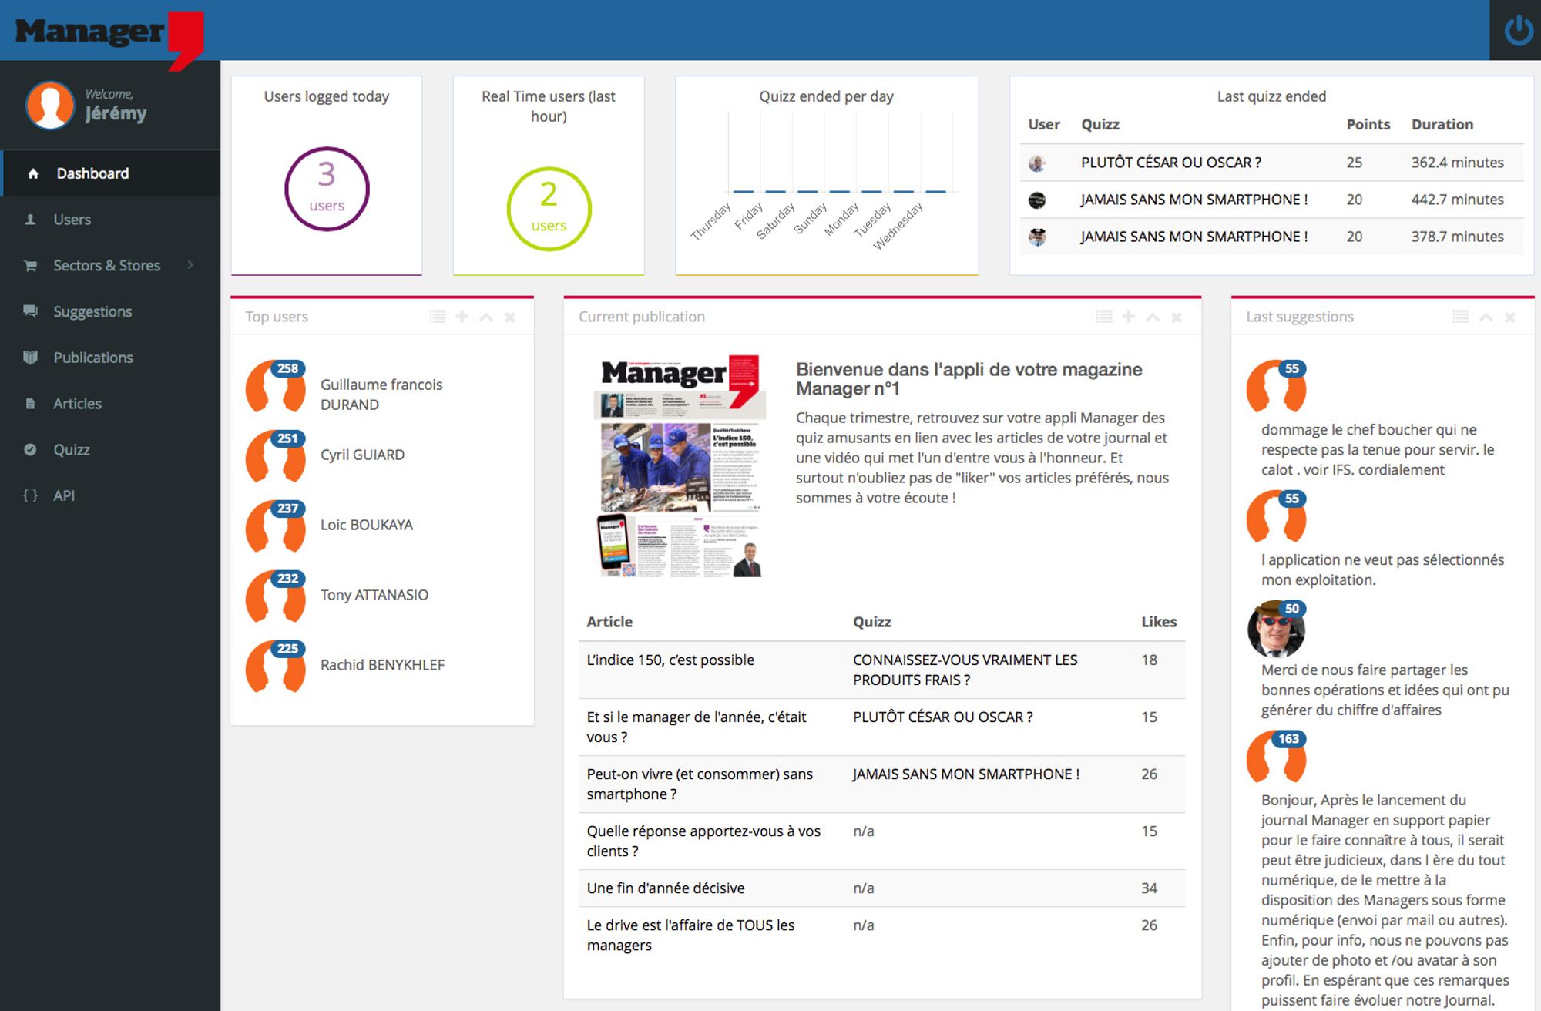Open the Dashboard menu item

[110, 173]
